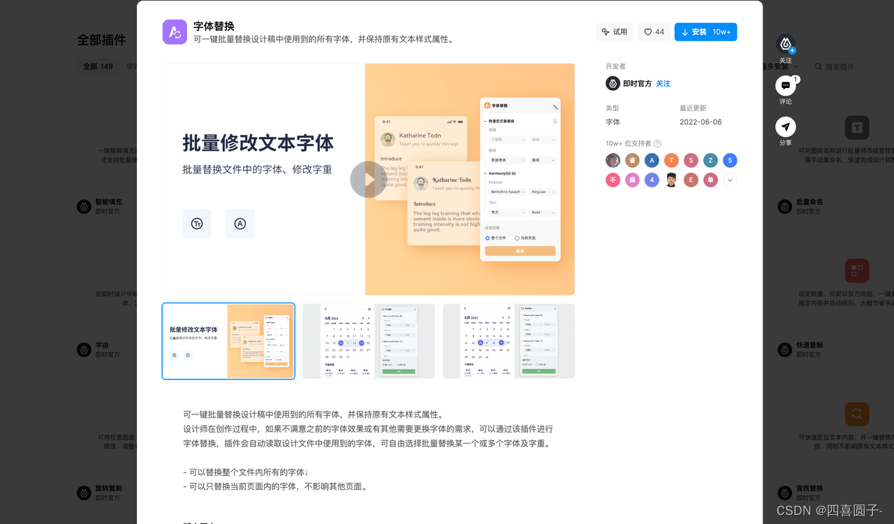
Task: Select the third calendar preview thumbnail
Action: [x=508, y=341]
